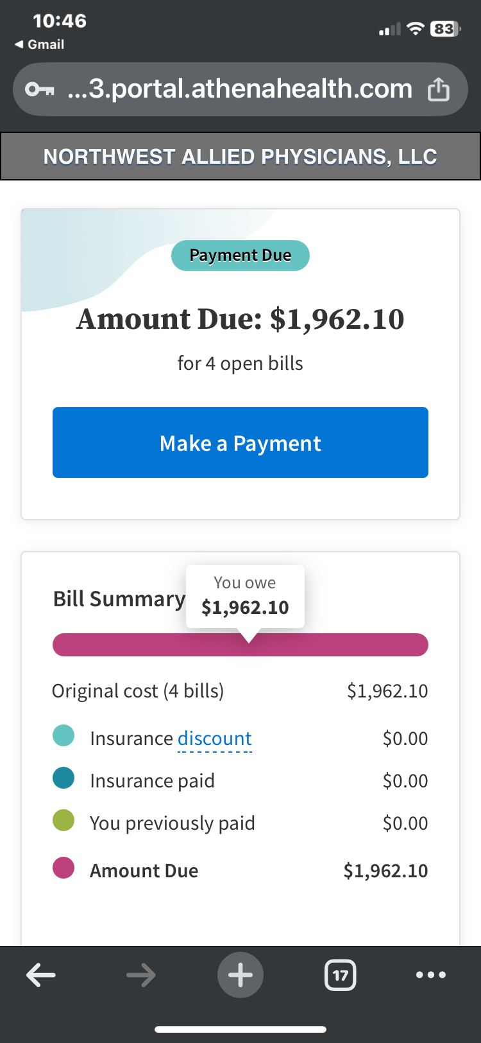Tap the Wi-Fi status icon
This screenshot has width=481, height=1043.
click(416, 28)
